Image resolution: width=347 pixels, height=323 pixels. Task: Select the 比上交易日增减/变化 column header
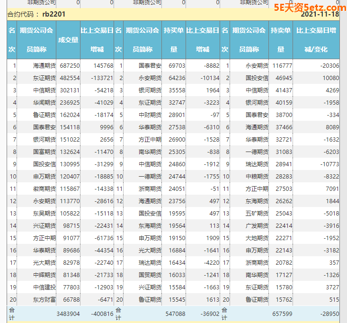click(x=316, y=40)
